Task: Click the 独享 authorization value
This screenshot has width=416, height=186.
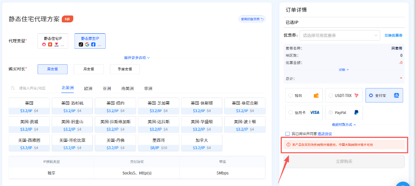Action: pos(51,173)
